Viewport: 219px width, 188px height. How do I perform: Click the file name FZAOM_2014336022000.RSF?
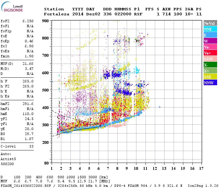pyautogui.click(x=26, y=185)
